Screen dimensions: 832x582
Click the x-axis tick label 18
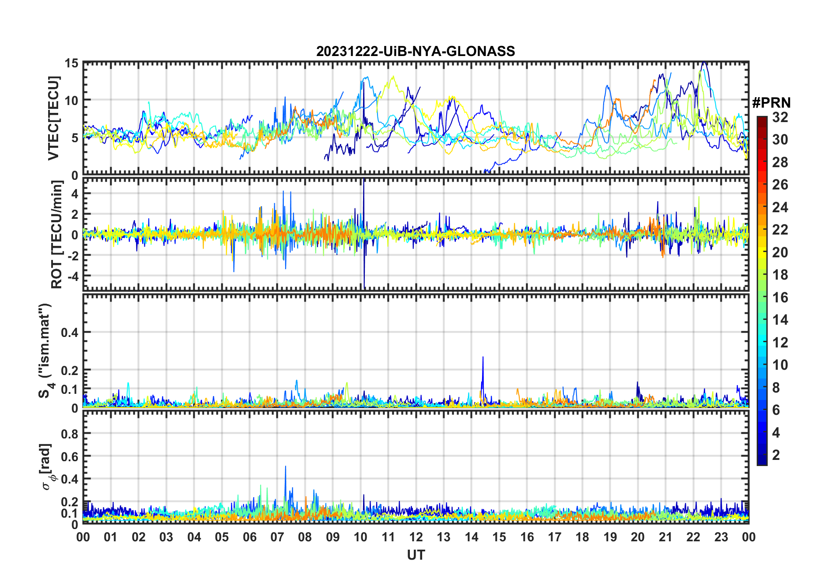point(582,537)
